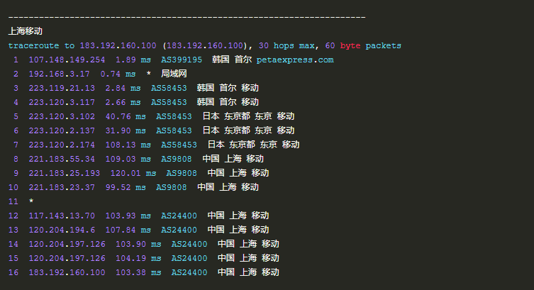Click IP 221.183.25.193 on hop 9
Viewport: 534px width, 290px height.
tap(65, 173)
